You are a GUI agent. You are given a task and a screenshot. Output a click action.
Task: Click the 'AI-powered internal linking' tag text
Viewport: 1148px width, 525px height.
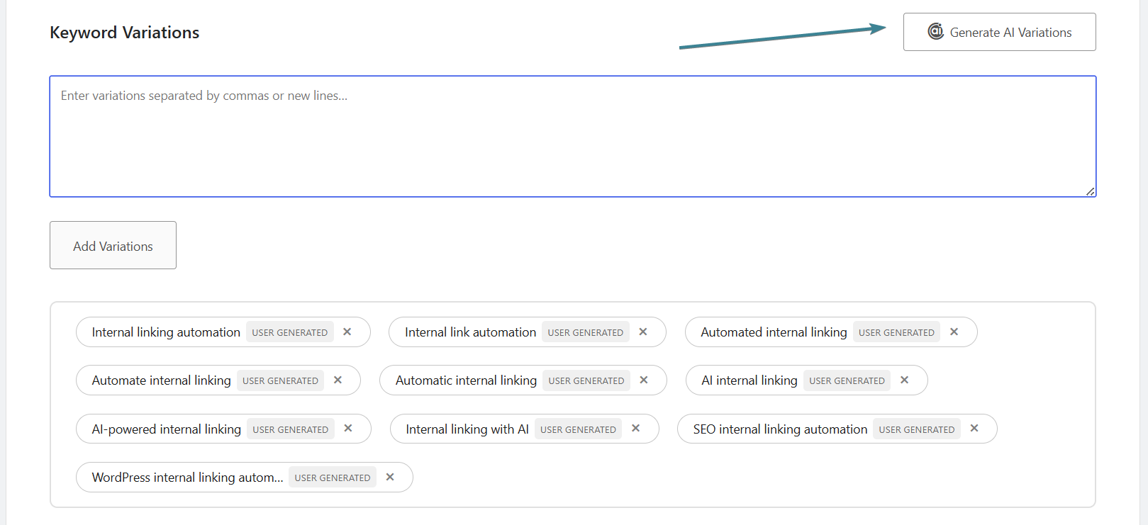coord(166,429)
